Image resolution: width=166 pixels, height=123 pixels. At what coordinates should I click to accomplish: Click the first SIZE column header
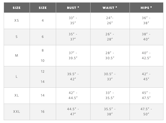[17, 8]
